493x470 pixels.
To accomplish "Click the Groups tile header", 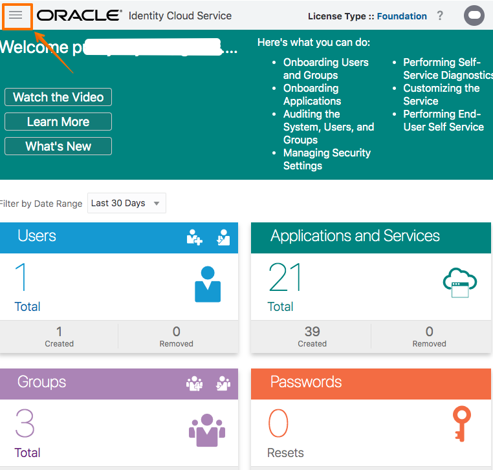I will pos(119,384).
